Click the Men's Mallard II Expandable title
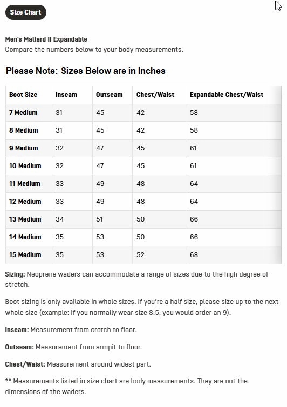Viewport: 287px width, 407px height. coord(46,39)
